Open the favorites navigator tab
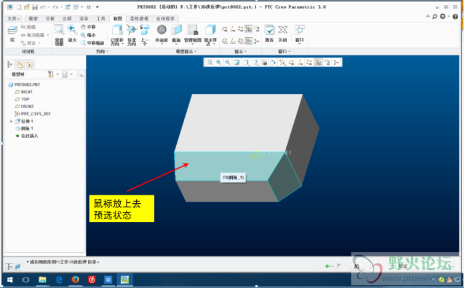464x288 pixels. pyautogui.click(x=29, y=65)
